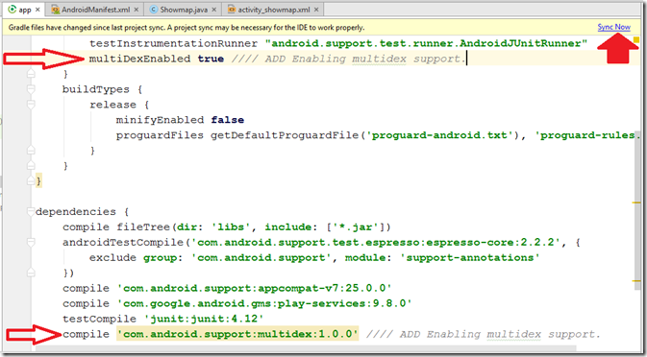Image resolution: width=647 pixels, height=357 pixels.
Task: Click the yellow warning indicator square
Action: click(x=635, y=40)
